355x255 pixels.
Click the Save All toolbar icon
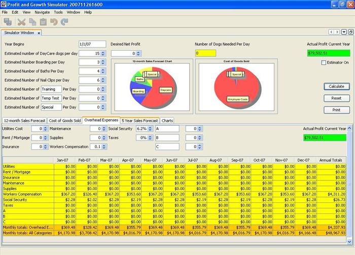[x=8, y=22]
